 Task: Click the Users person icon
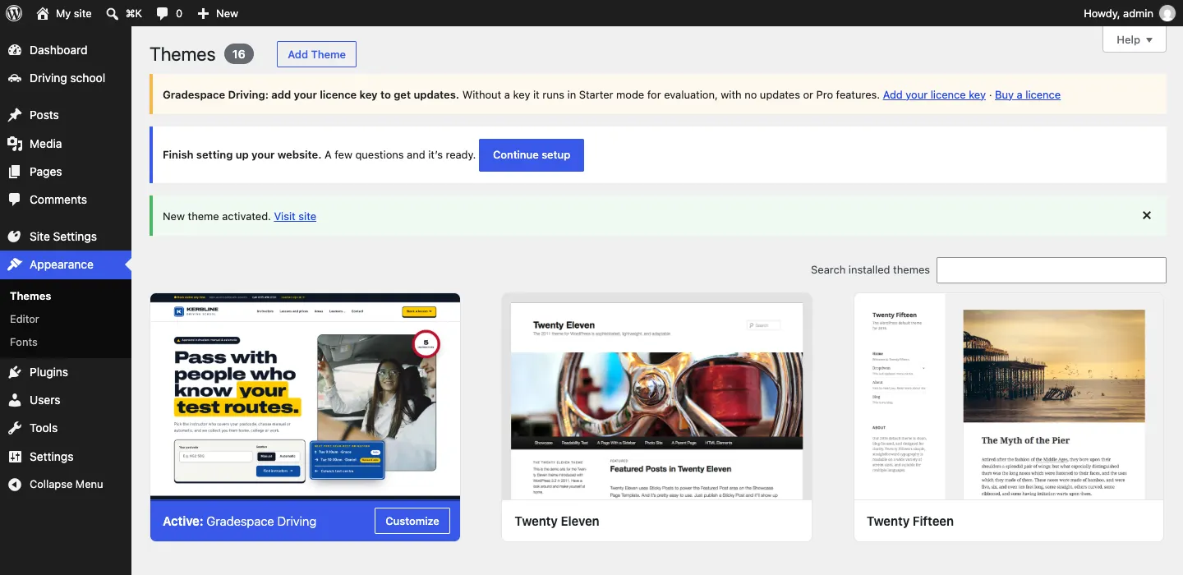(15, 400)
